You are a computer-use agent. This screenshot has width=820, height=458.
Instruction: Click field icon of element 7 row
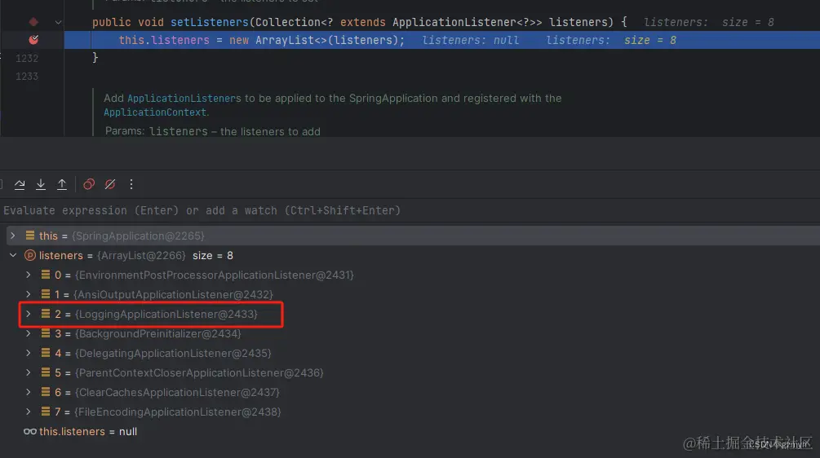tap(46, 412)
